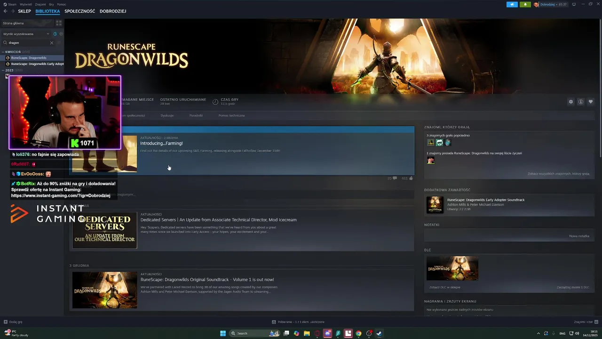Viewport: 602px width, 339px height.
Task: Open first friend avatar who played
Action: [x=430, y=142]
